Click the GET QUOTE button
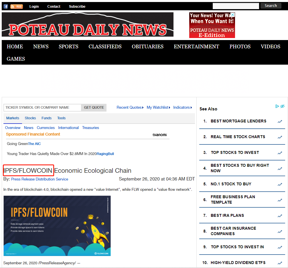This screenshot has width=288, height=268. tap(94, 108)
